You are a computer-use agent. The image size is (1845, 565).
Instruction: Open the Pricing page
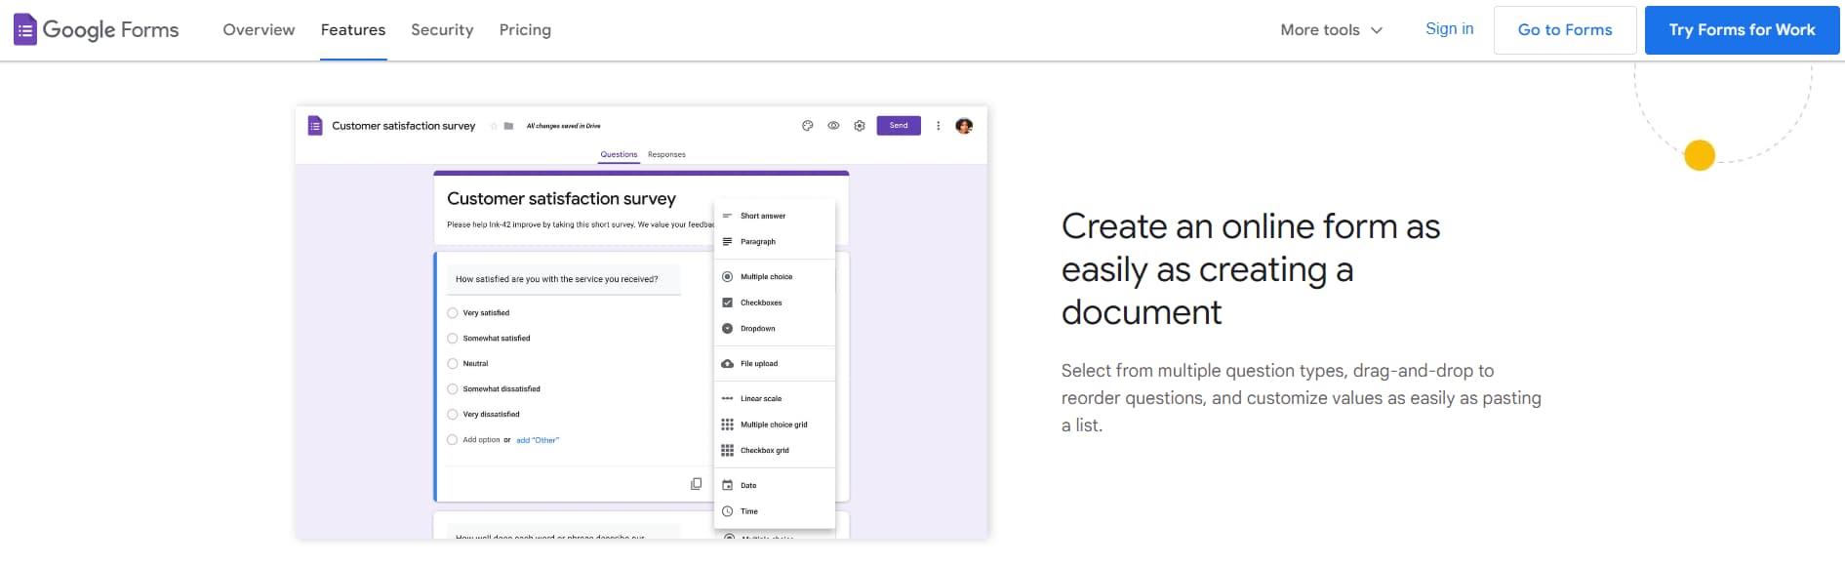(x=525, y=30)
